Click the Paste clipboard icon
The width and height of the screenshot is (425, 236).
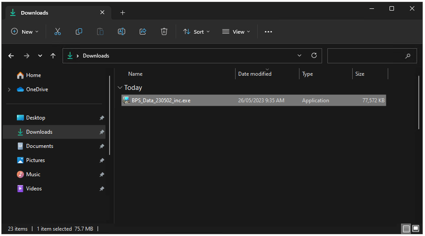pyautogui.click(x=100, y=32)
